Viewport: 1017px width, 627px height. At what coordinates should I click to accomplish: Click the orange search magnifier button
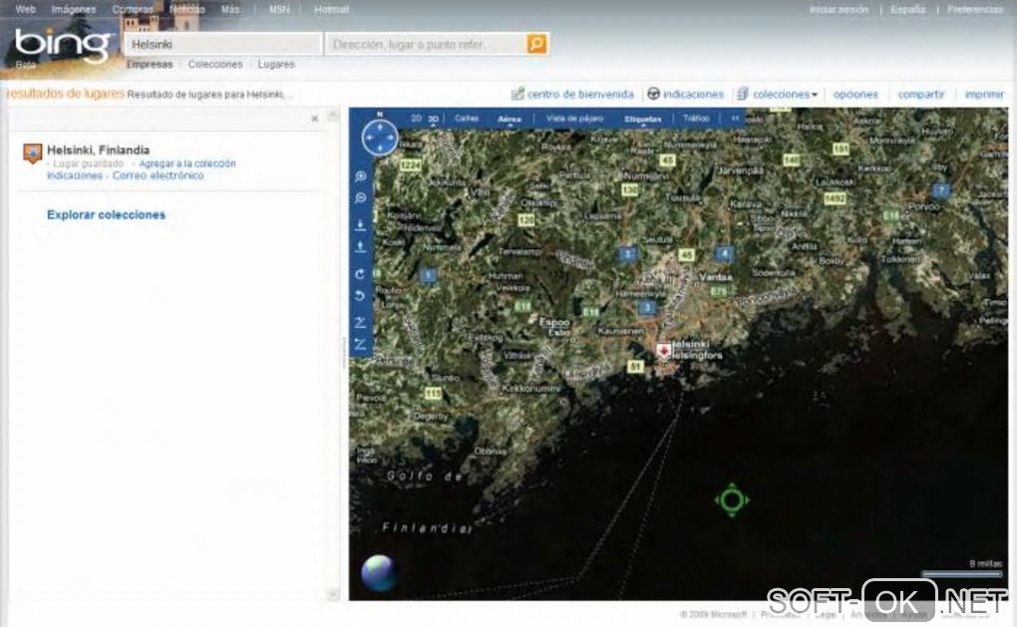(x=536, y=44)
